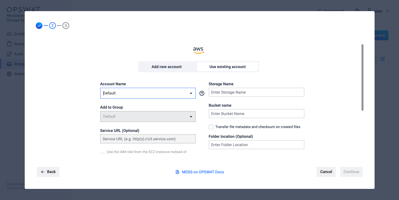The height and width of the screenshot is (200, 399).
Task: Click the user avatar icon in header
Action: (x=369, y=10)
